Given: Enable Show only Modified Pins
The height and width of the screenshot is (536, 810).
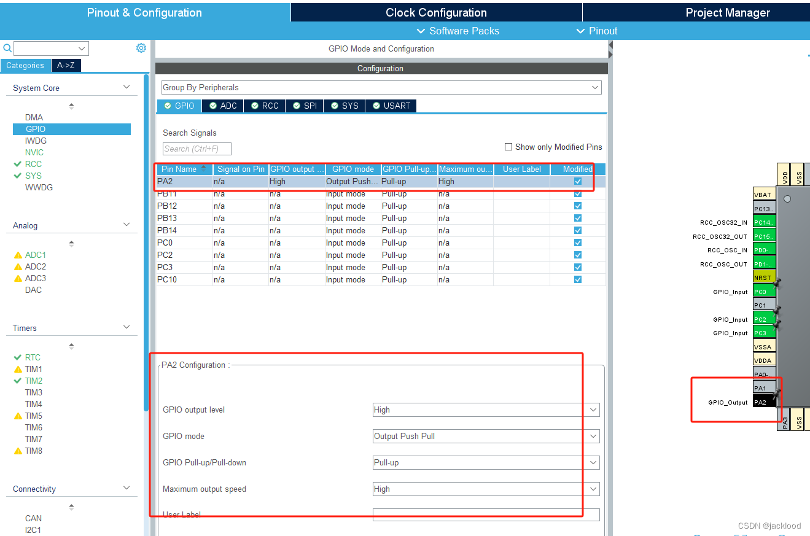Looking at the screenshot, I should (x=508, y=147).
